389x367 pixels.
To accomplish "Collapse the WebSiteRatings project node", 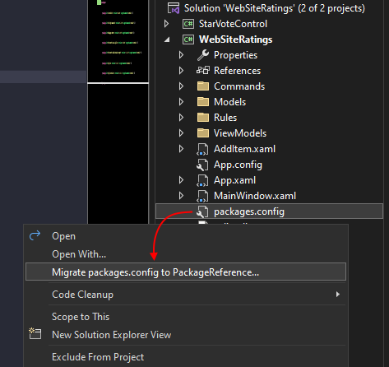I will 167,39.
